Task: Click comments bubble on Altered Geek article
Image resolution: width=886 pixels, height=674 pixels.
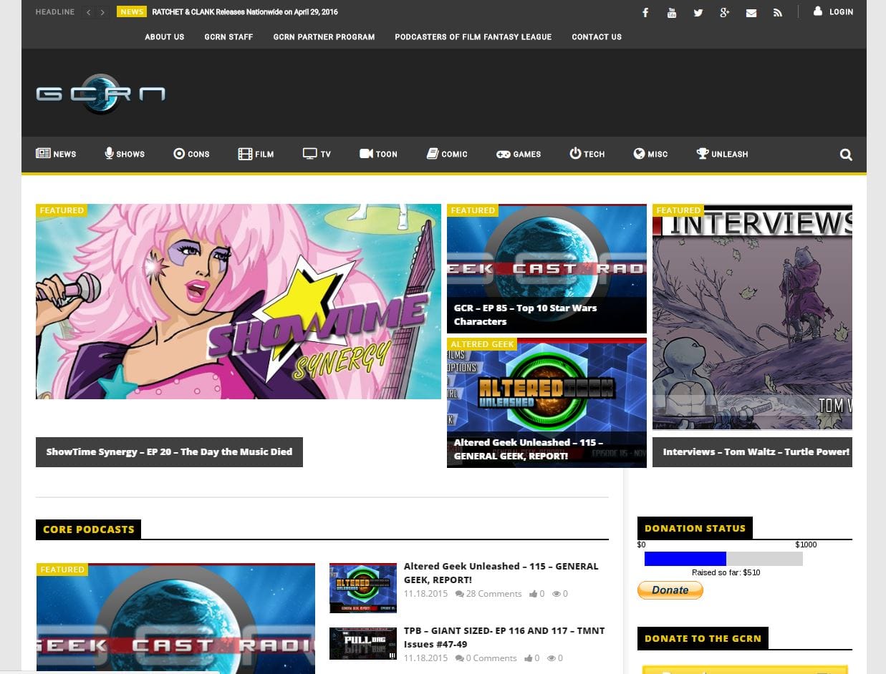Action: (459, 594)
